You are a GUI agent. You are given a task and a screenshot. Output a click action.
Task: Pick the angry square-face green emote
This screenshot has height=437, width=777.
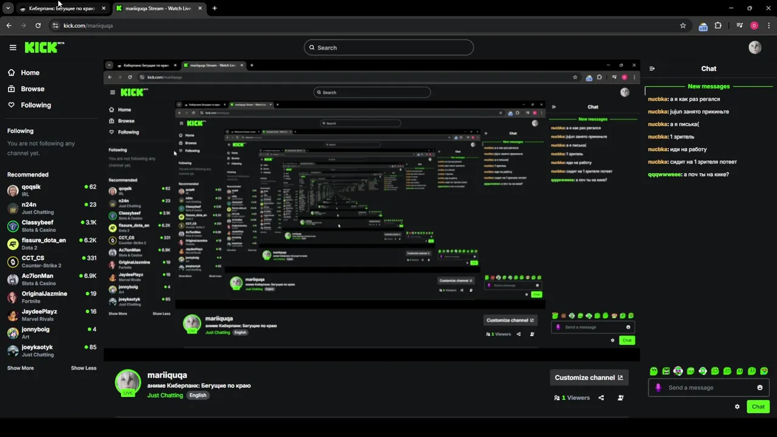click(666, 371)
